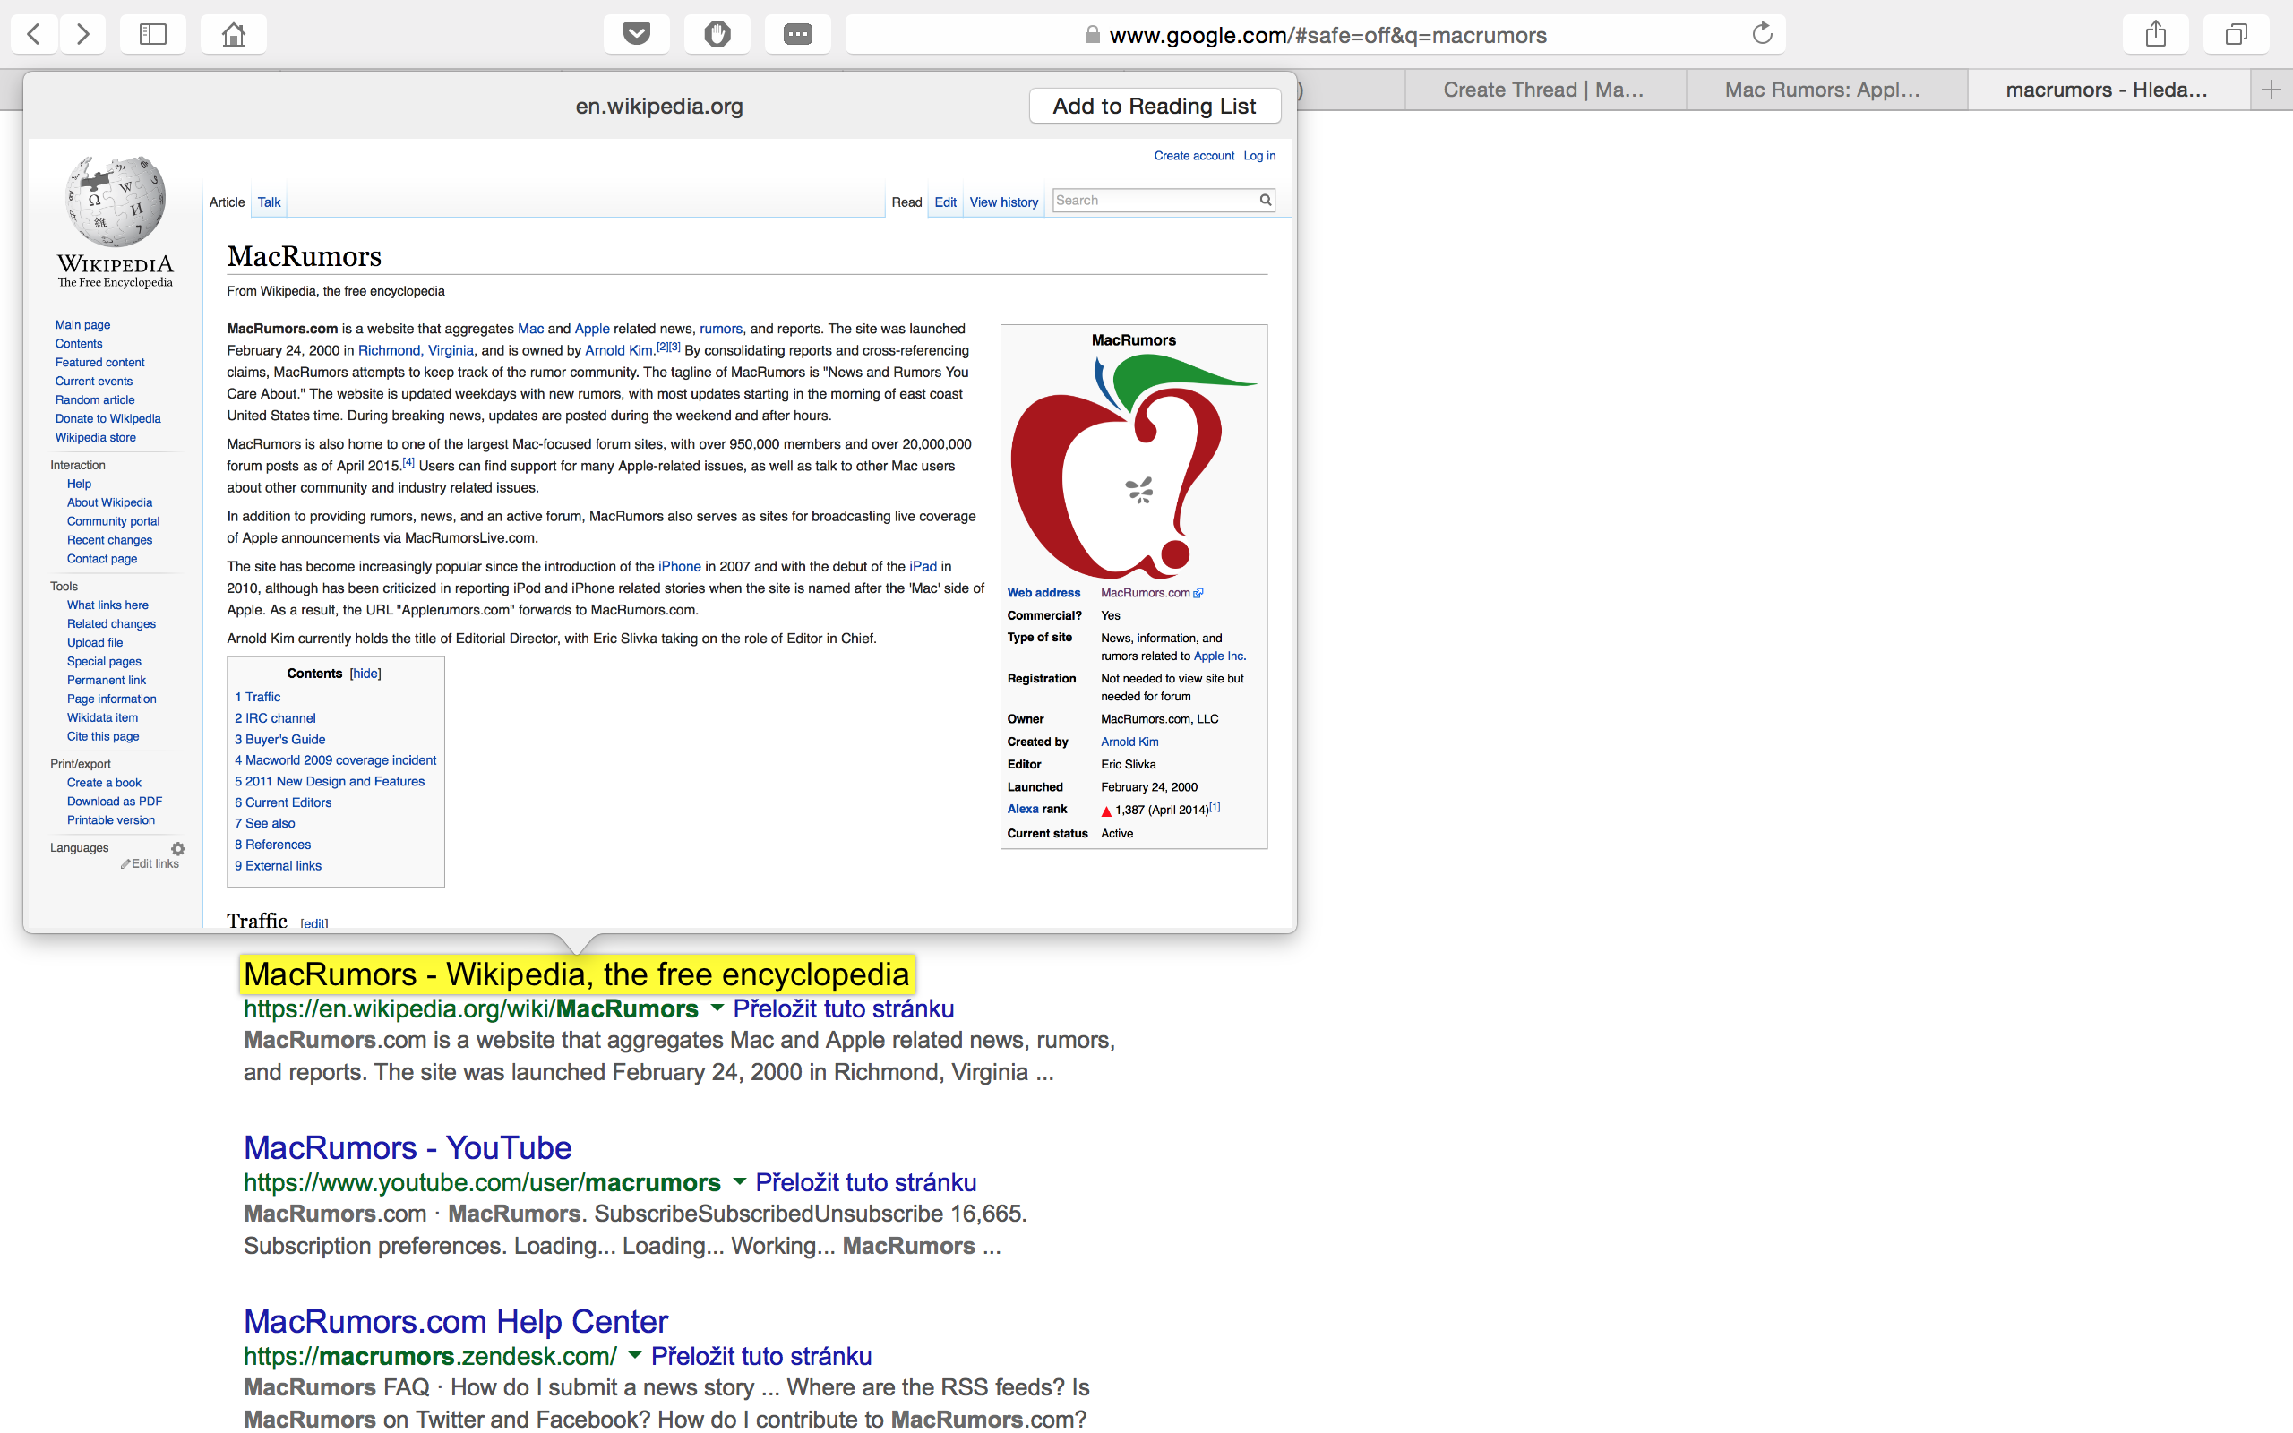Click the Wikipedia search magnifier icon
This screenshot has width=2293, height=1433.
(1265, 200)
